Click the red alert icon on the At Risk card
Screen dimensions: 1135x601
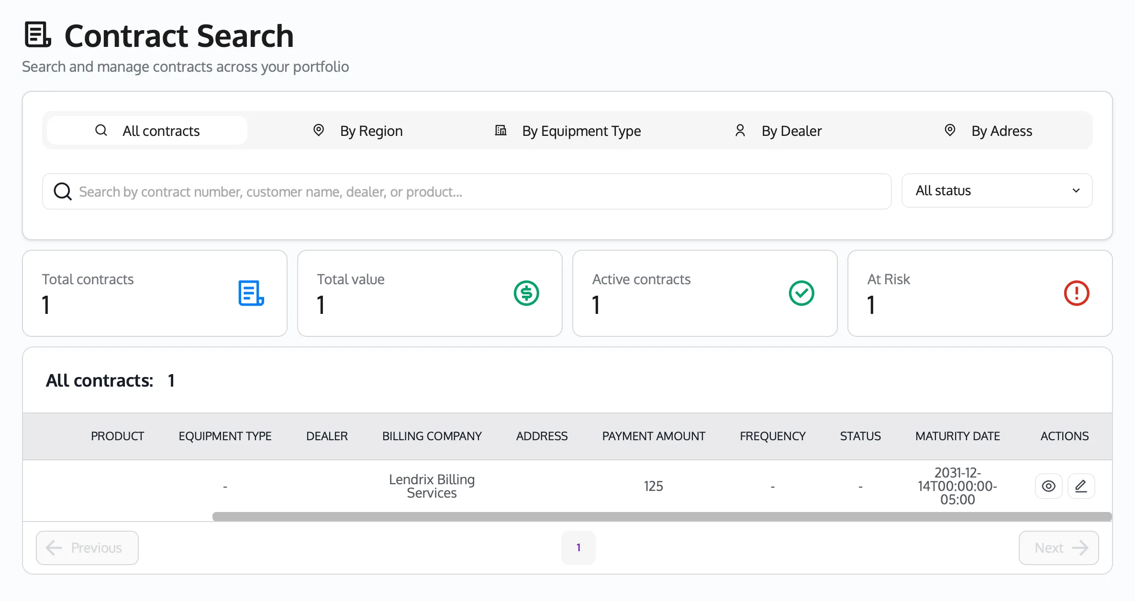coord(1076,293)
